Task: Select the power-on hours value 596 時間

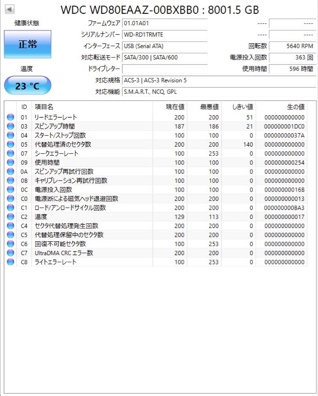Action: click(x=292, y=69)
